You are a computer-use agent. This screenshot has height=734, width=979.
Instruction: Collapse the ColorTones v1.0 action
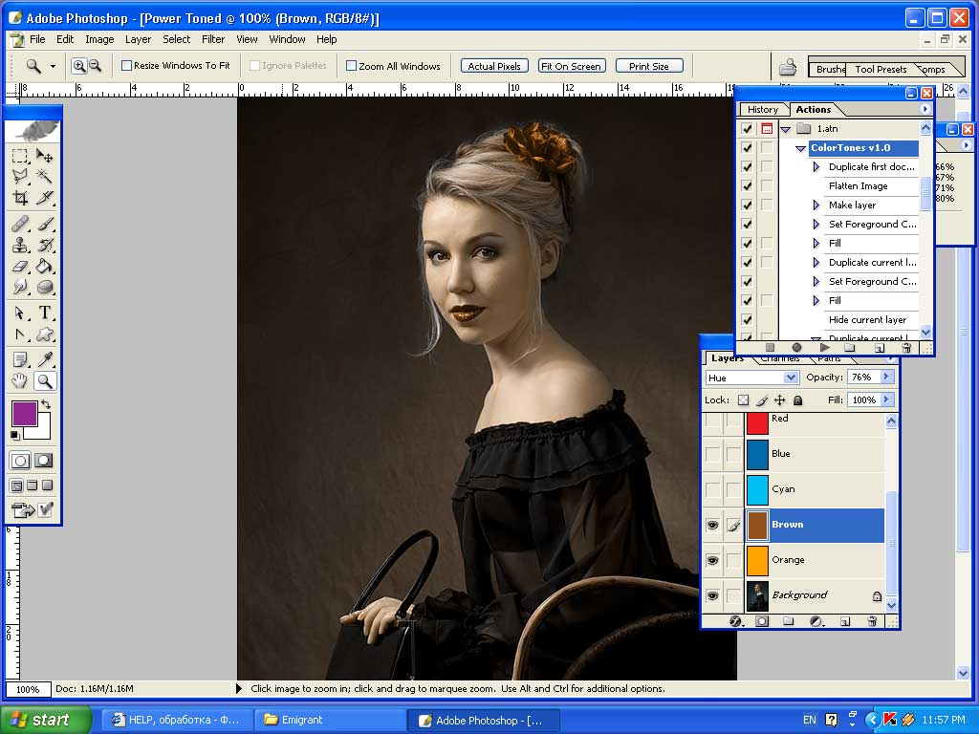(800, 148)
